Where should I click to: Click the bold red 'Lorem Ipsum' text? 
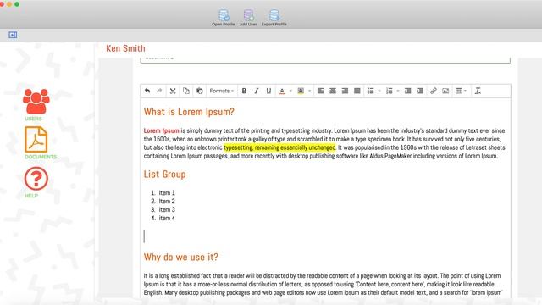(161, 130)
